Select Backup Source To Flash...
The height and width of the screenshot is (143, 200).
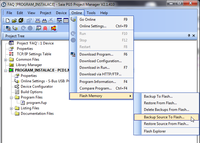pos(167,117)
